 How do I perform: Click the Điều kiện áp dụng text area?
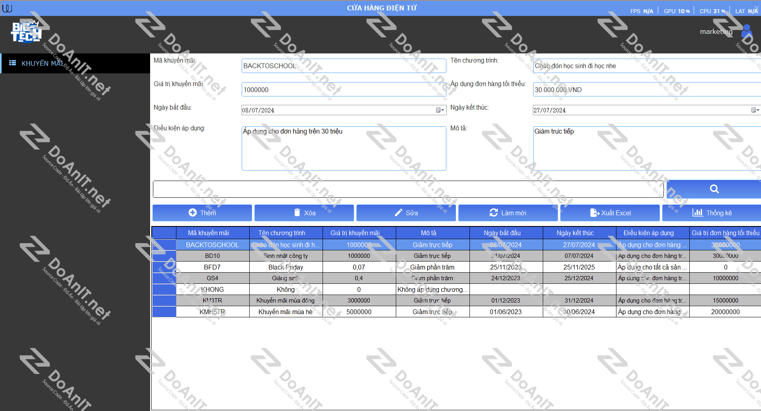click(343, 149)
